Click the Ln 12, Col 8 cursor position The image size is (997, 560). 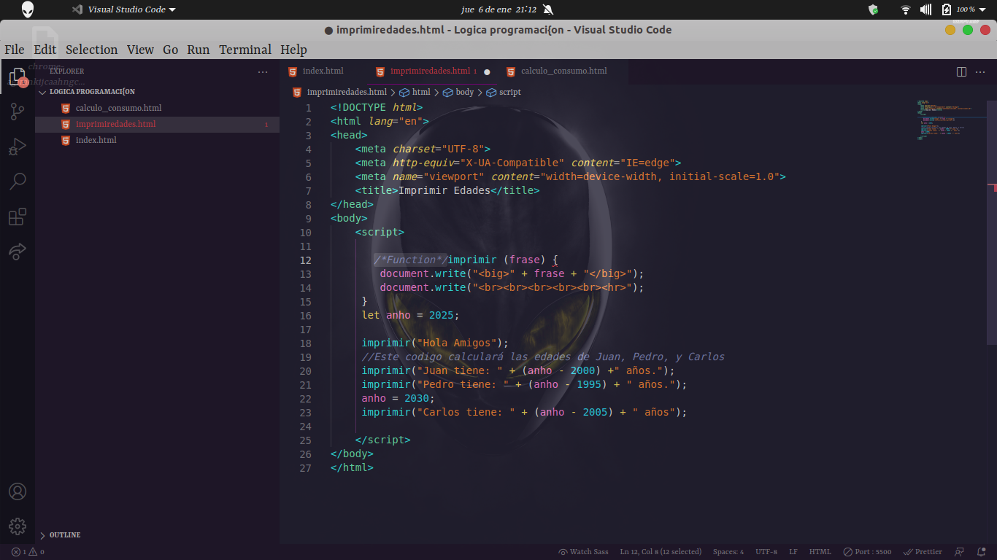tap(661, 552)
